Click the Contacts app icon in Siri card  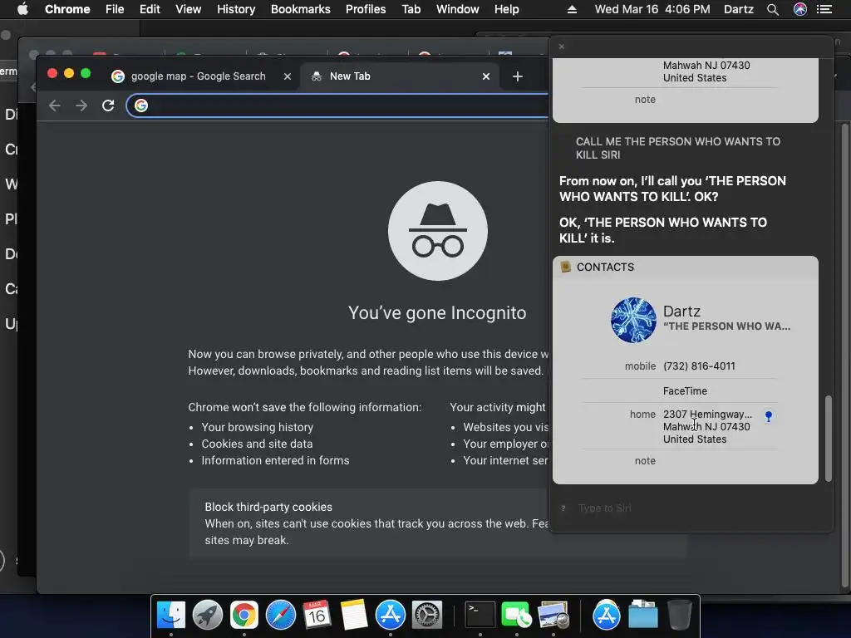point(565,267)
